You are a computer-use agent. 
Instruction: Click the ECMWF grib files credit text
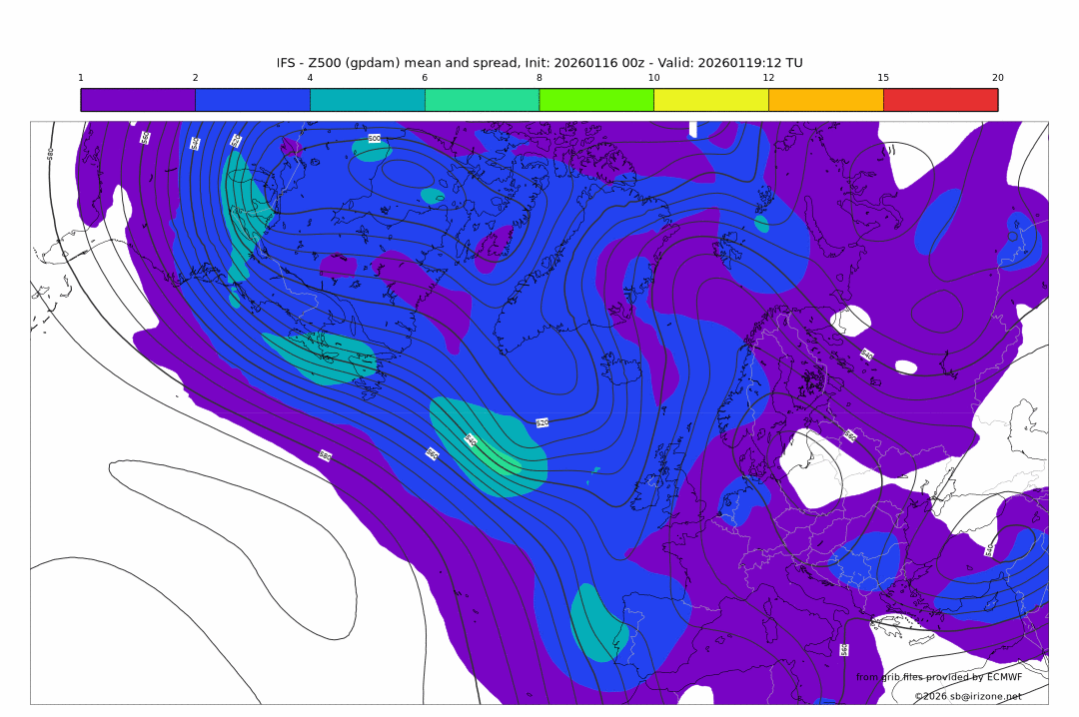pyautogui.click(x=938, y=677)
